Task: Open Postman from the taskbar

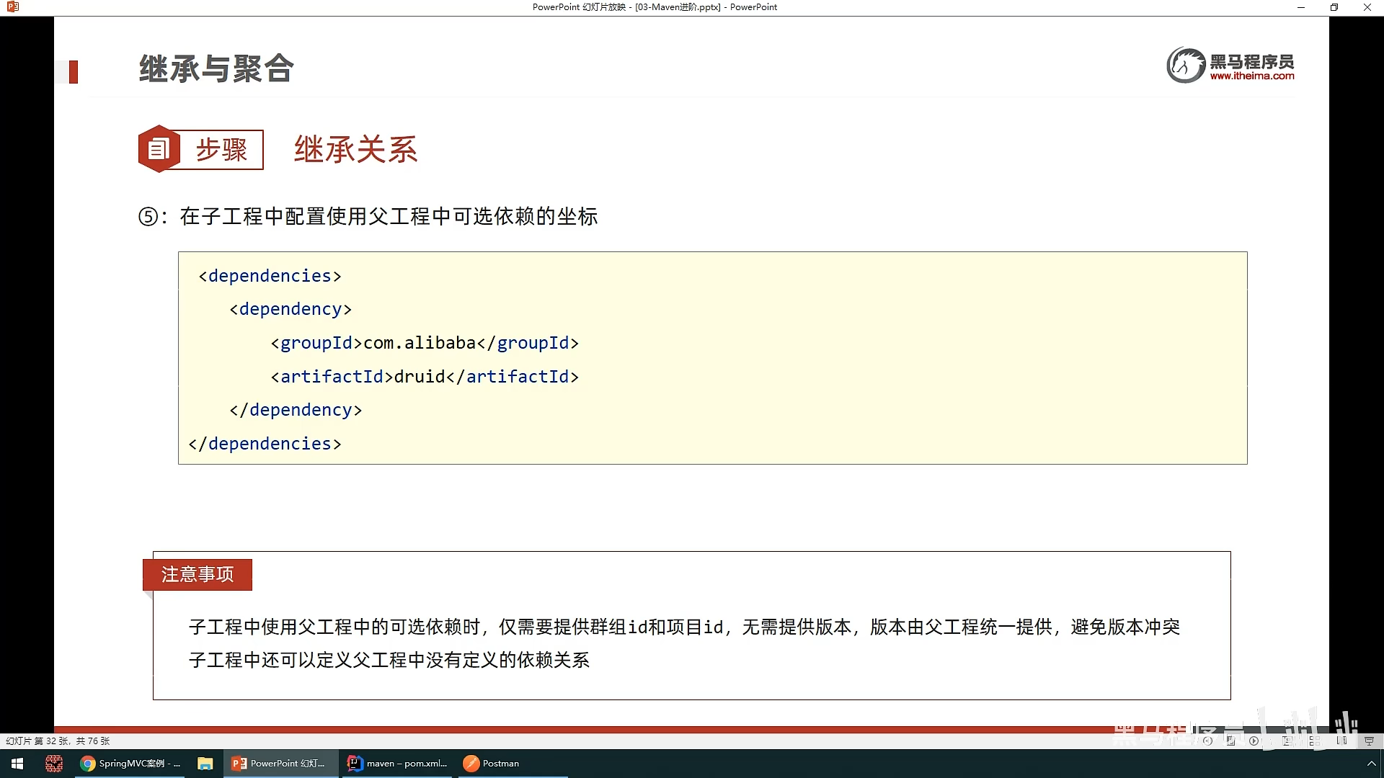Action: (492, 764)
